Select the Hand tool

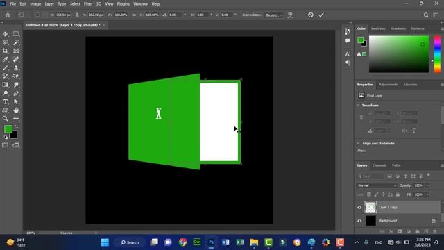pos(16,110)
